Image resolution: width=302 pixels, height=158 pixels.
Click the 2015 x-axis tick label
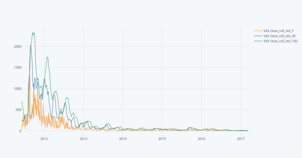pos(162,139)
